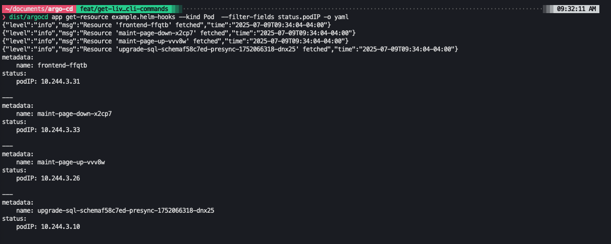Click the upgrade-sql-schemaf58c7ed-presync name in YAML output
This screenshot has height=244, width=611.
tap(126, 210)
